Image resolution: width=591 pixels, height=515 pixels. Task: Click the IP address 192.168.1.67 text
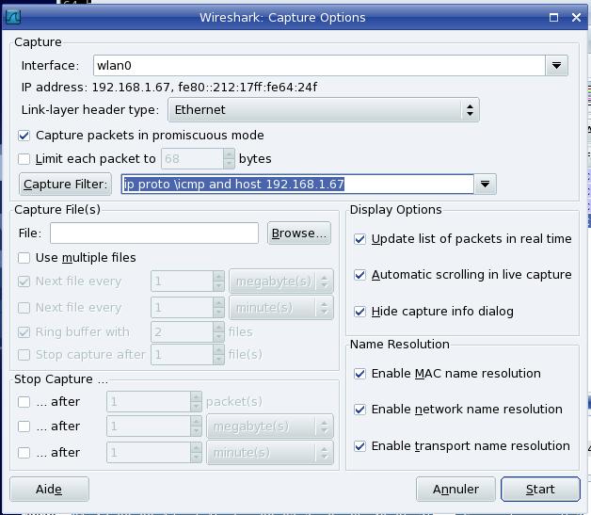[131, 88]
